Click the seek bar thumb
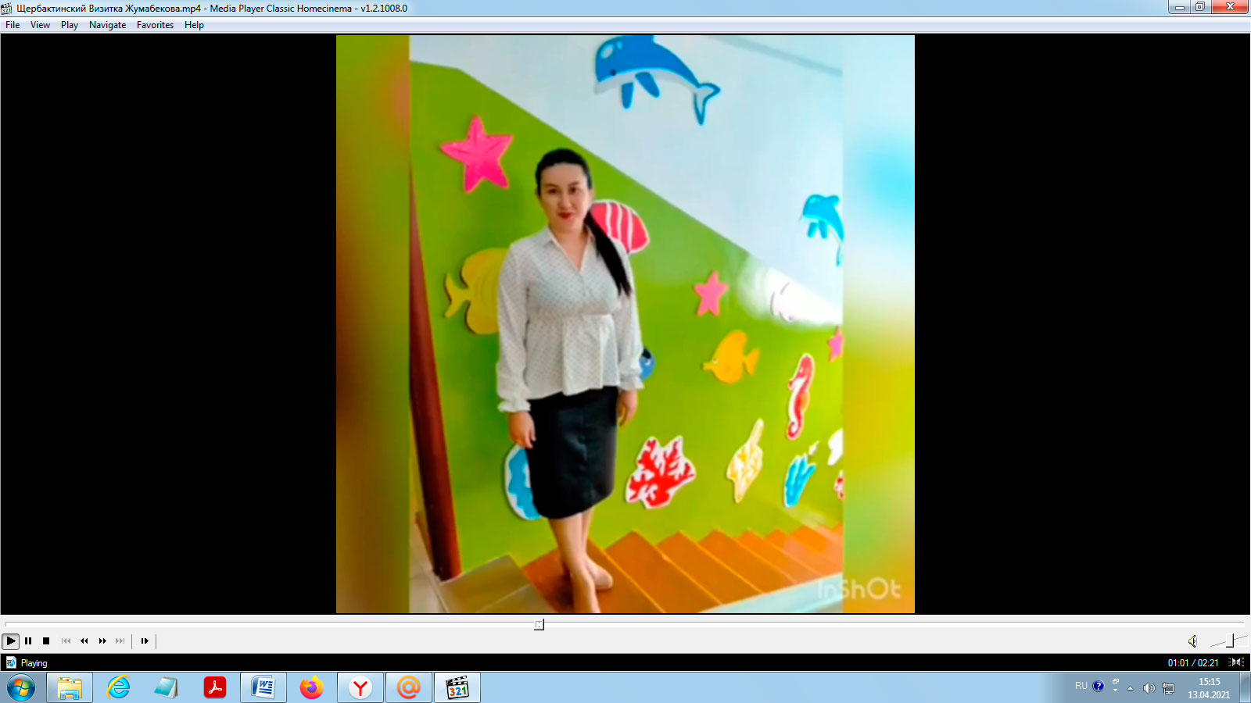The height and width of the screenshot is (703, 1251). point(539,624)
